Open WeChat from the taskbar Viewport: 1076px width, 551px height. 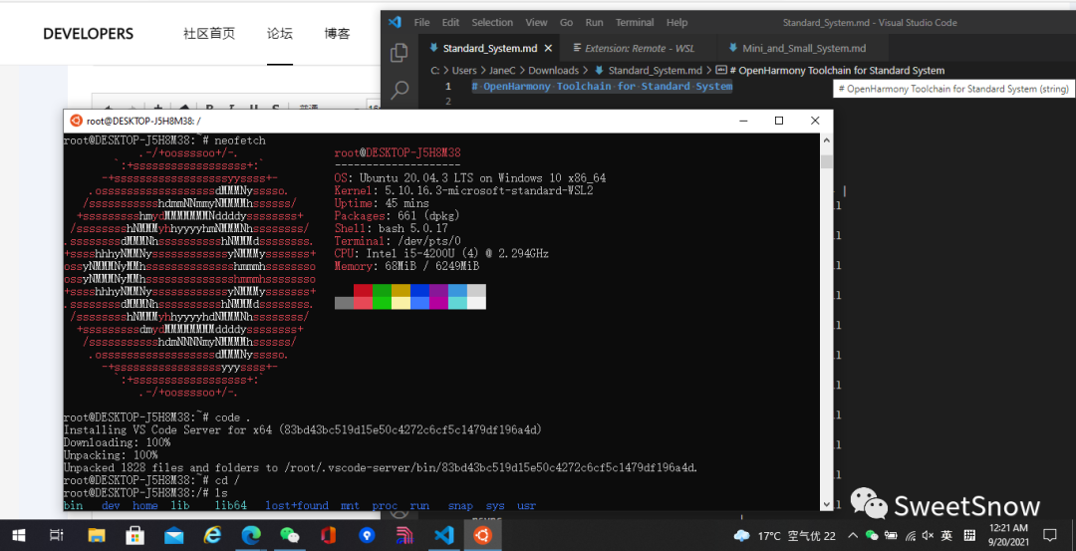point(290,535)
